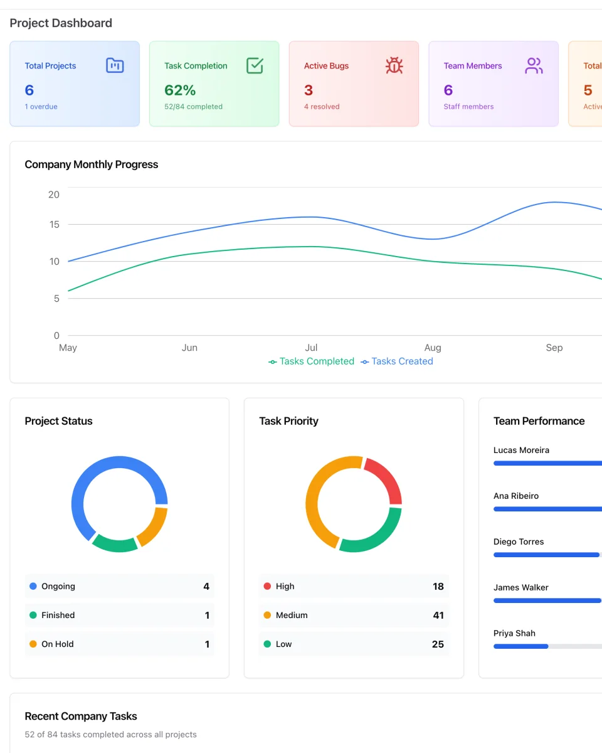Click the '4 resolved' text

[x=322, y=107]
